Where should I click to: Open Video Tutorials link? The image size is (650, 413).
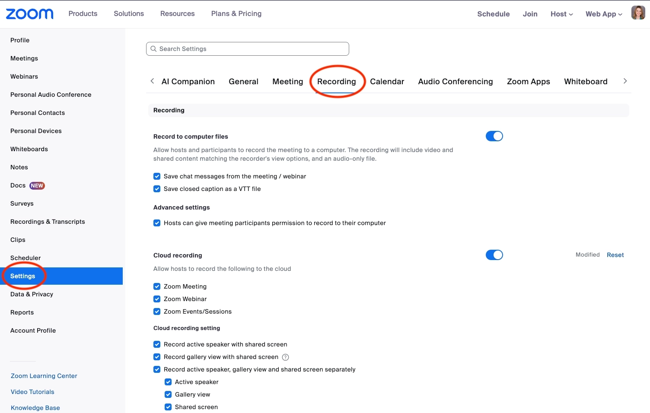point(32,392)
